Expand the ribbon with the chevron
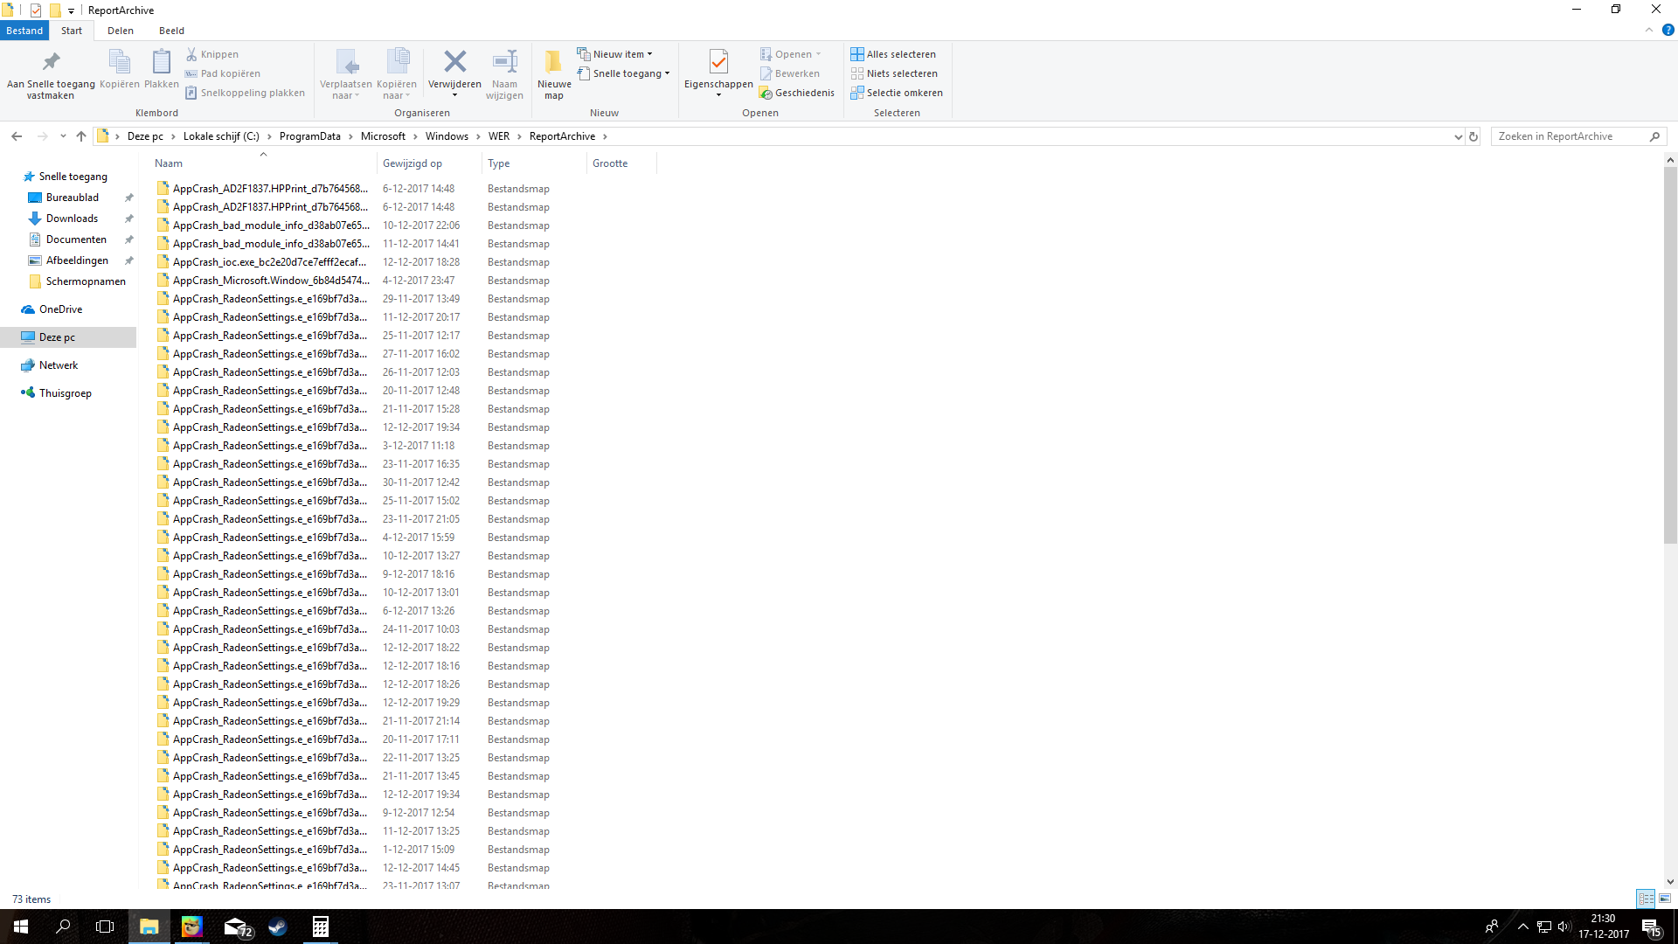This screenshot has height=944, width=1678. pyautogui.click(x=1649, y=31)
